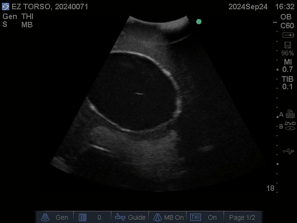Image resolution: width=297 pixels, height=223 pixels.
Task: Click the THI label in header
Action: point(27,17)
